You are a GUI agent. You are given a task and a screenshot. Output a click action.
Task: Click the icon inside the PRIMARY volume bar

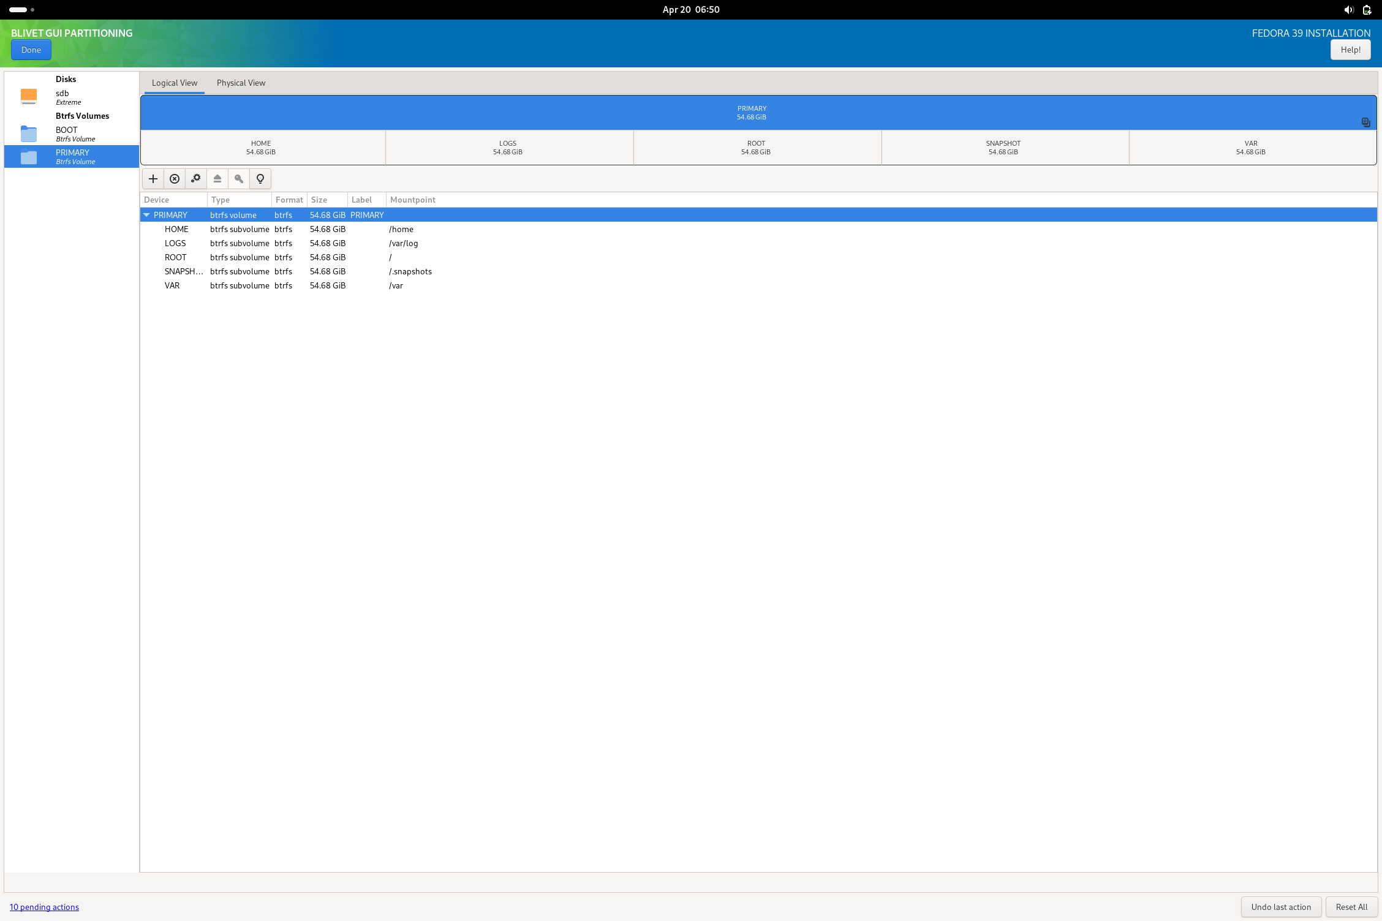[1365, 122]
